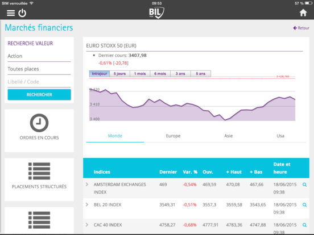Tap the EURO STOXX 50 (EUR) title
Screen dimensions: 314x235
pyautogui.click(x=111, y=46)
